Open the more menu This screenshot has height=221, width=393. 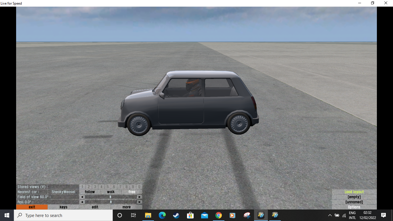tap(127, 207)
